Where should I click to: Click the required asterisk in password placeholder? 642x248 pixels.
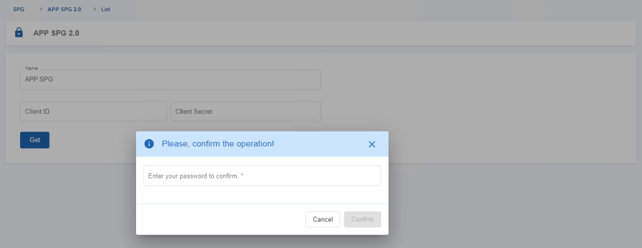(x=242, y=175)
